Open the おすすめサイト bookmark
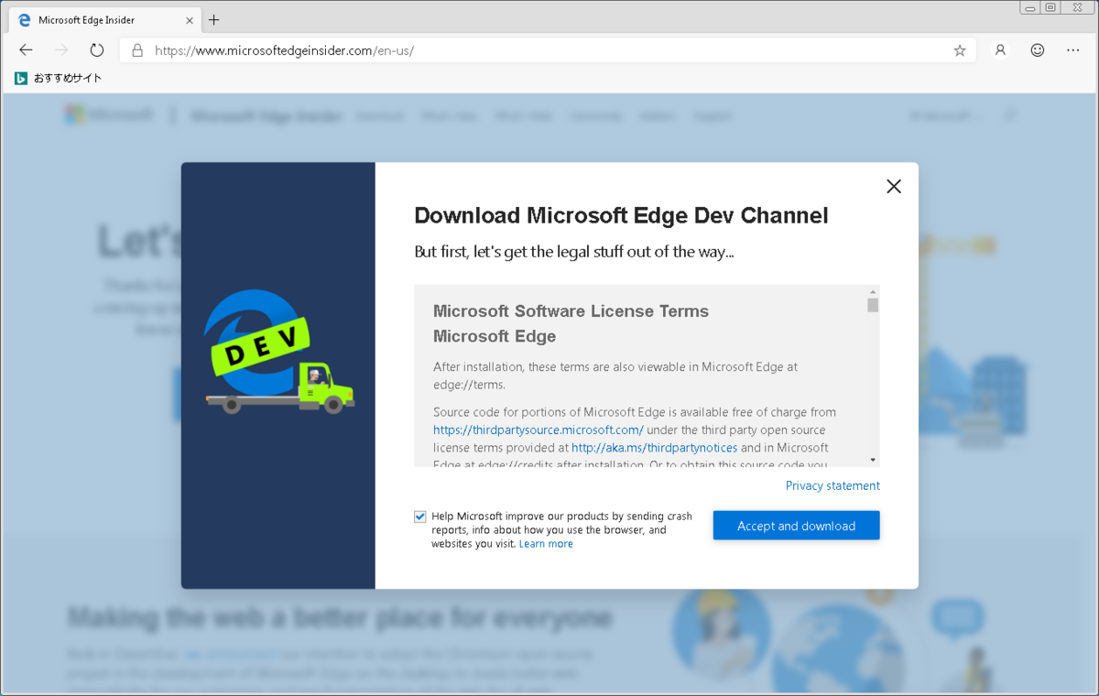The width and height of the screenshot is (1099, 696). [x=59, y=79]
